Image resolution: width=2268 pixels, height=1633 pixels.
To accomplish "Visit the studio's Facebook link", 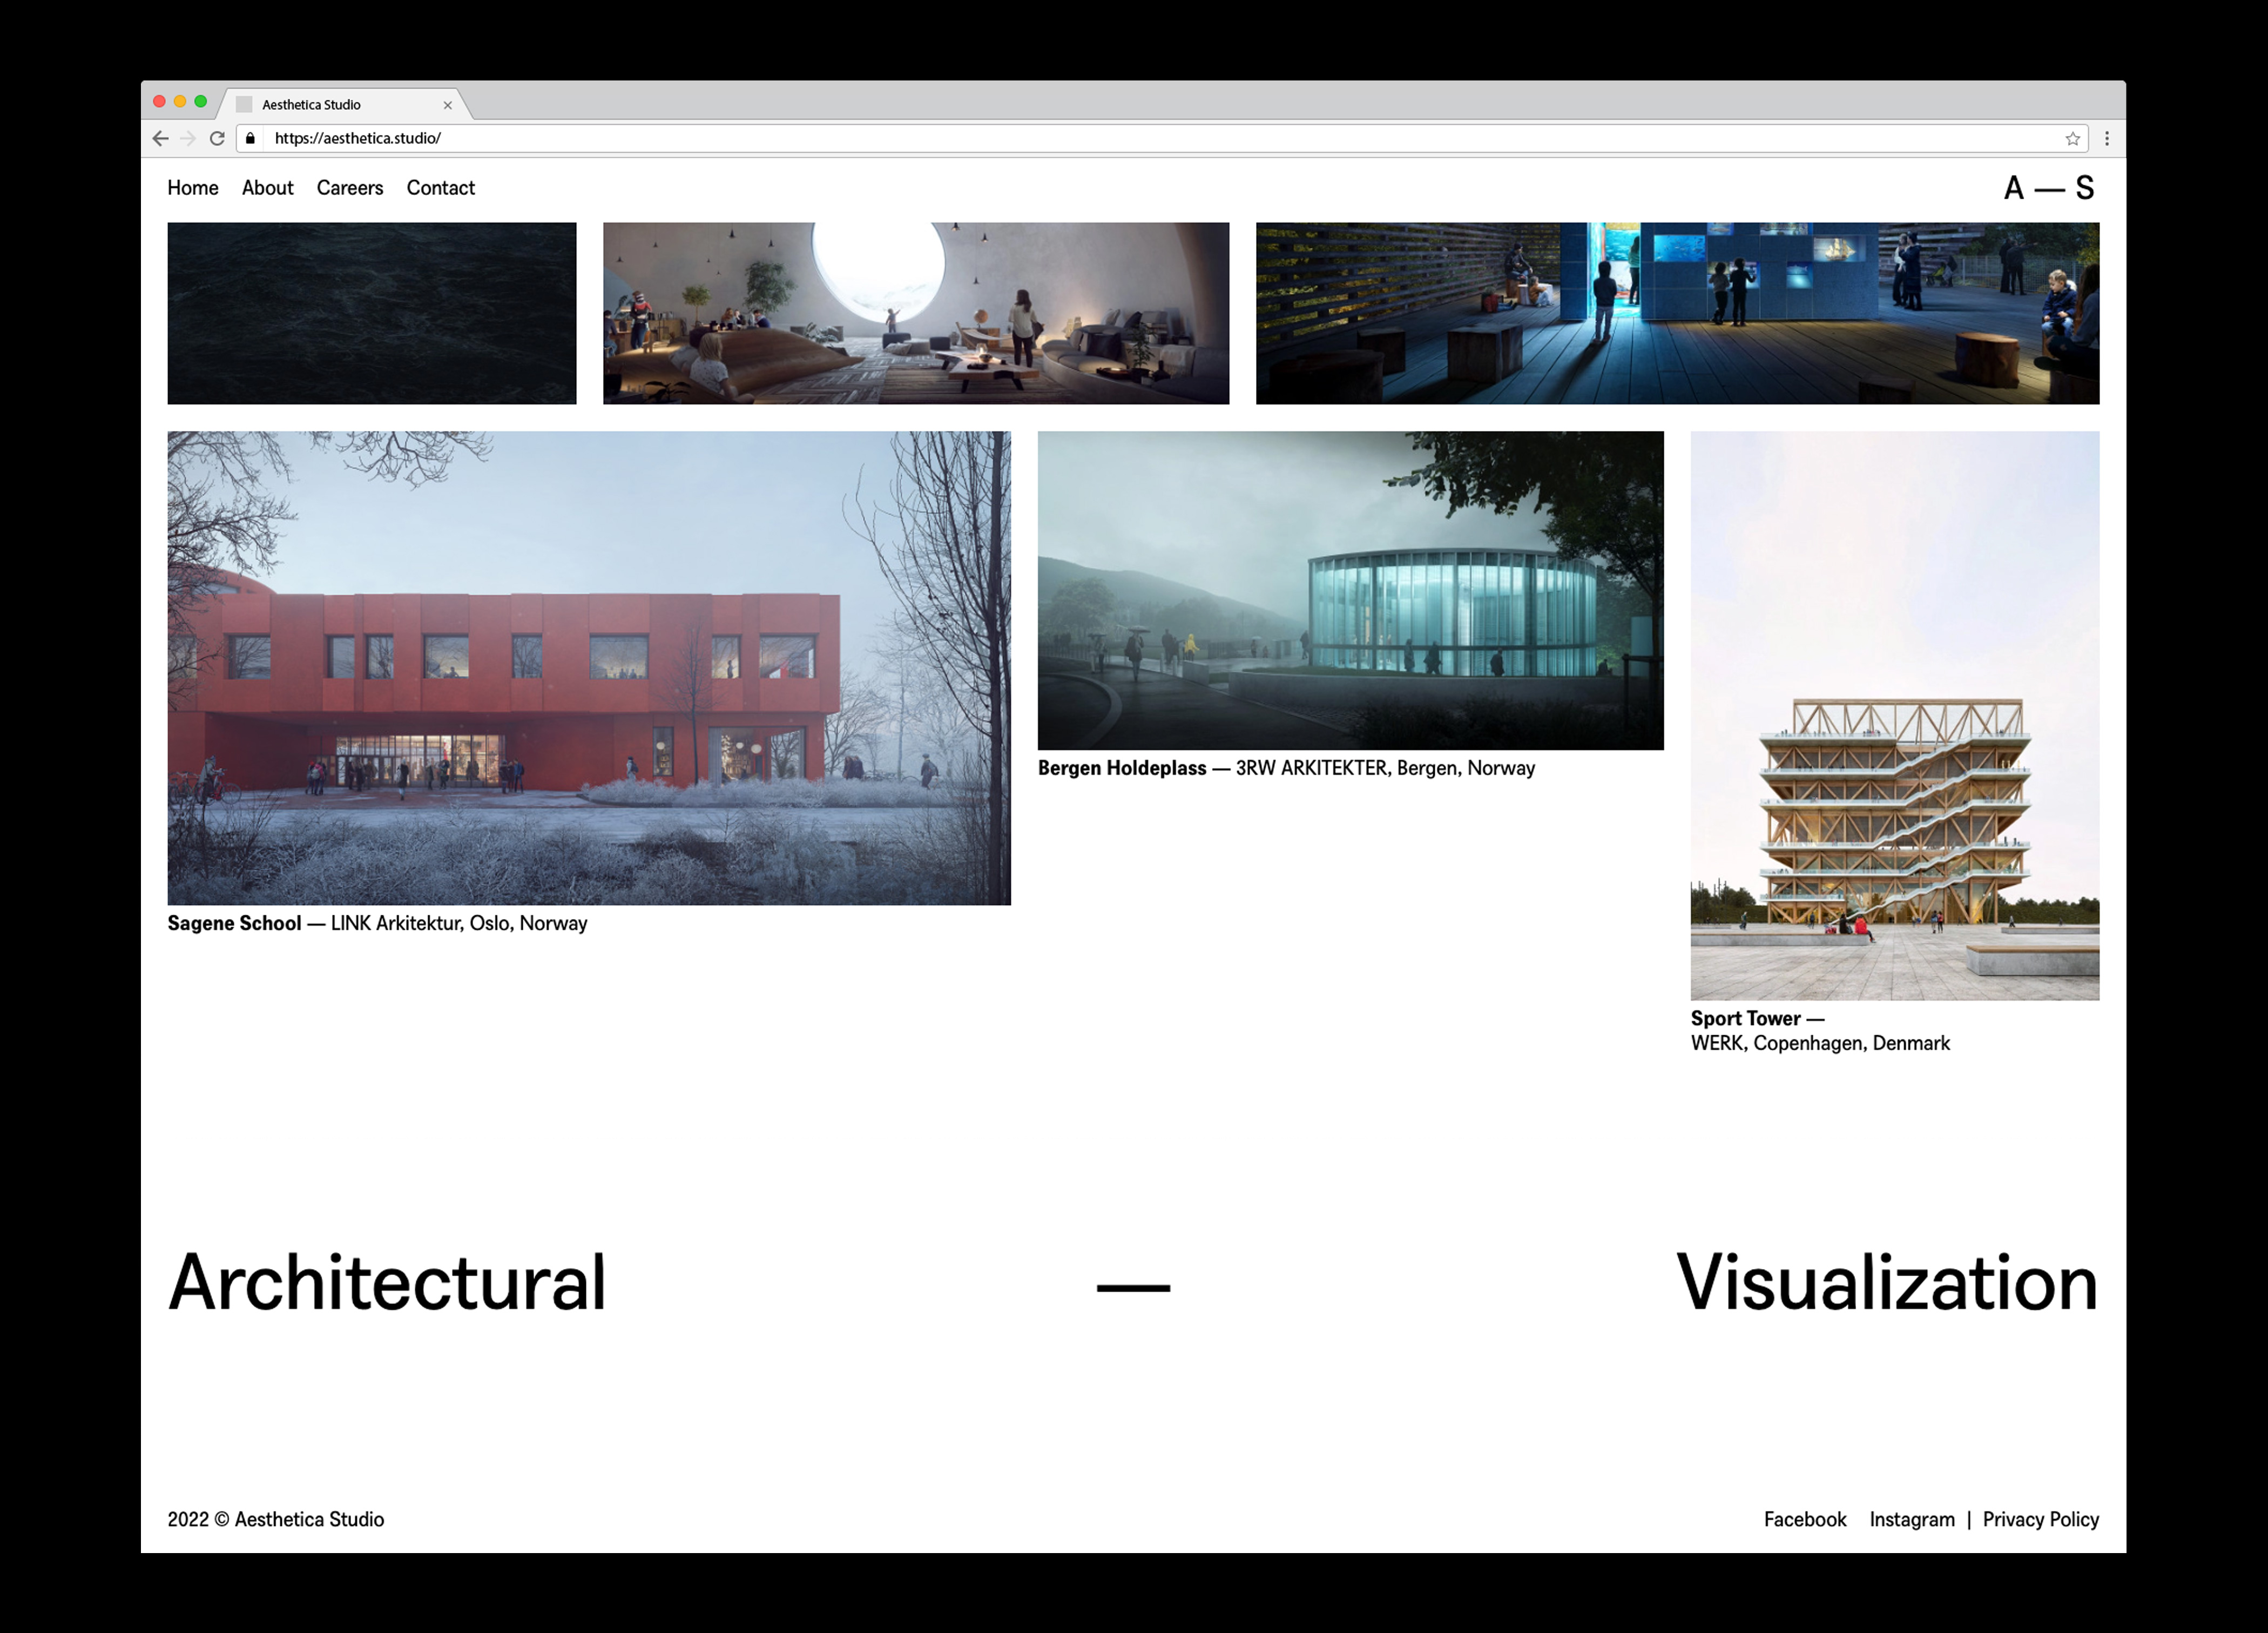I will point(1805,1519).
